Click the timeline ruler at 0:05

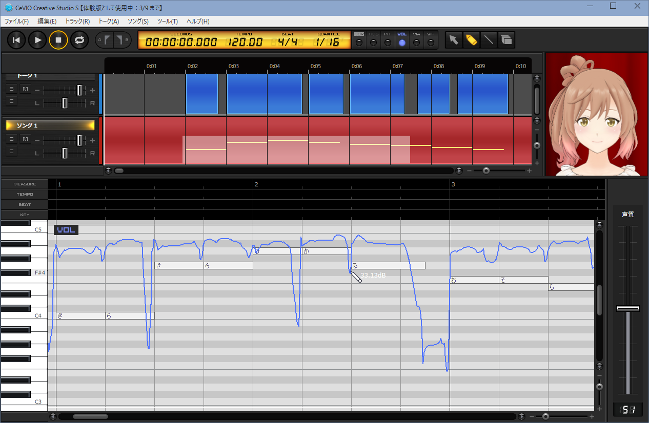315,66
